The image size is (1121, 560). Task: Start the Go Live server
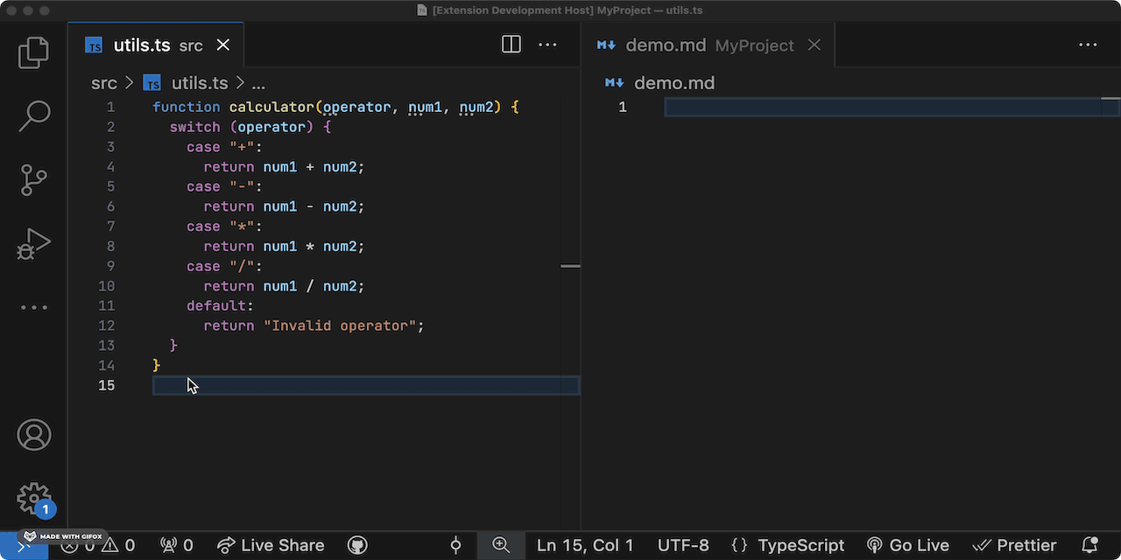[x=908, y=545]
